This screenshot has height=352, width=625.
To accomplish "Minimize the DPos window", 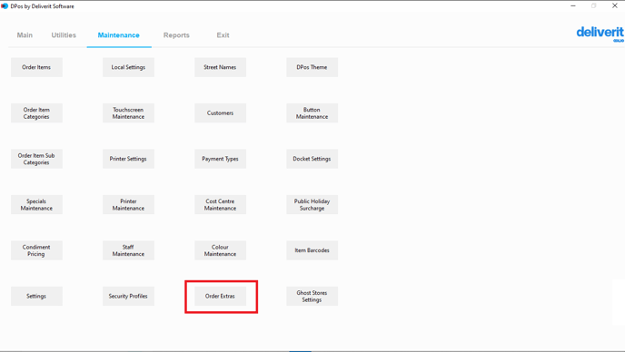I will click(x=573, y=6).
